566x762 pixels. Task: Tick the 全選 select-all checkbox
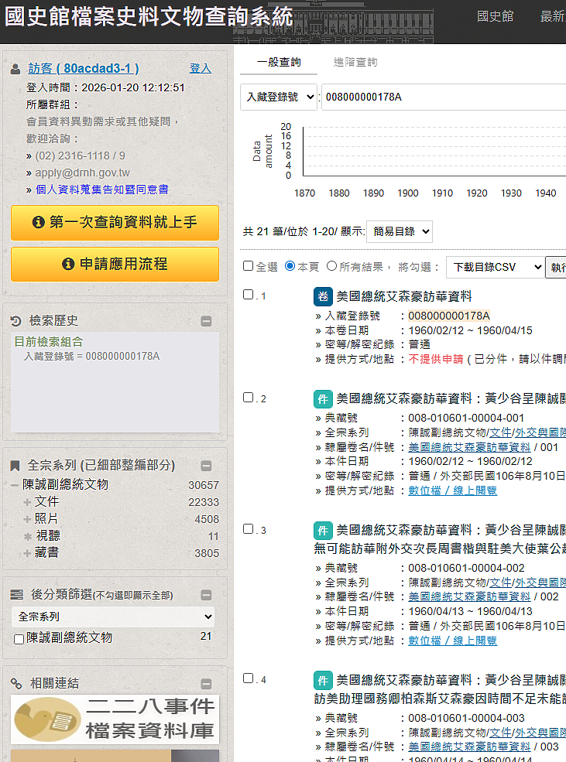248,266
